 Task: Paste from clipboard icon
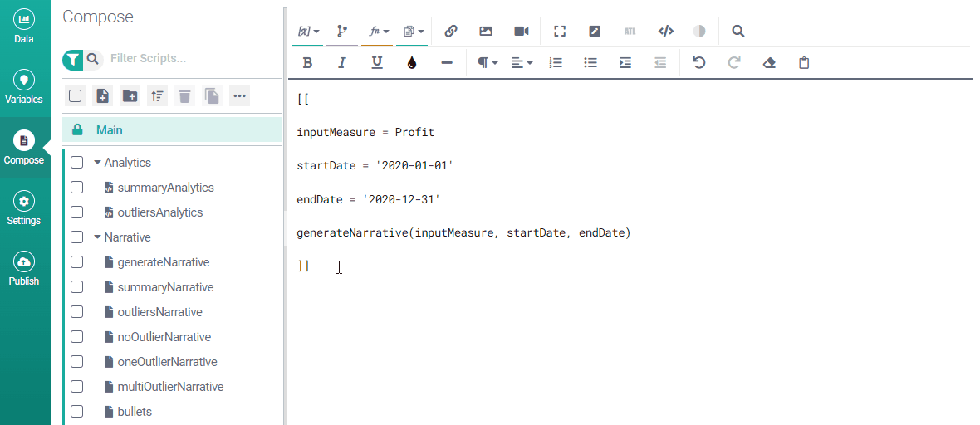[805, 63]
